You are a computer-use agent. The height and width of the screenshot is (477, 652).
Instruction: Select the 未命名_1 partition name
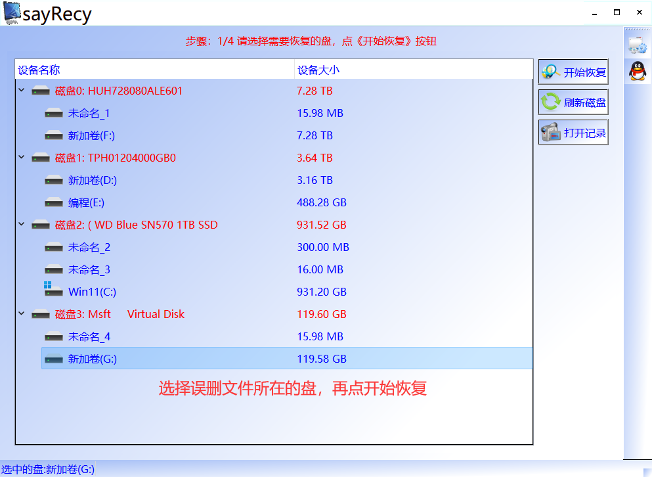(x=89, y=113)
